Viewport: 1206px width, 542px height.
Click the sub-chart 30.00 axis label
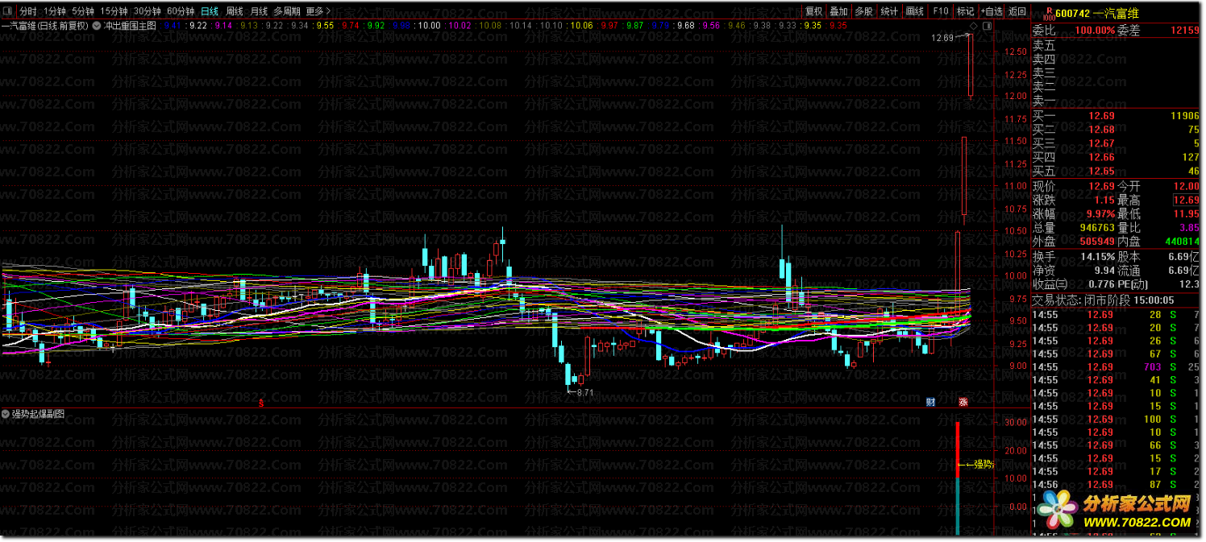click(1015, 422)
